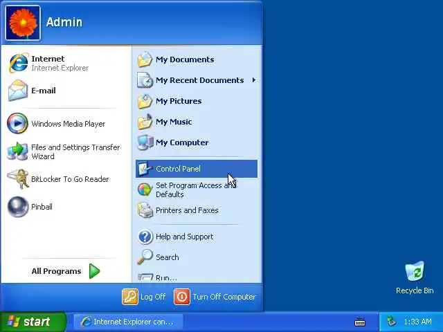Click the Windows Media Player label
Image resolution: width=443 pixels, height=332 pixels.
[68, 124]
